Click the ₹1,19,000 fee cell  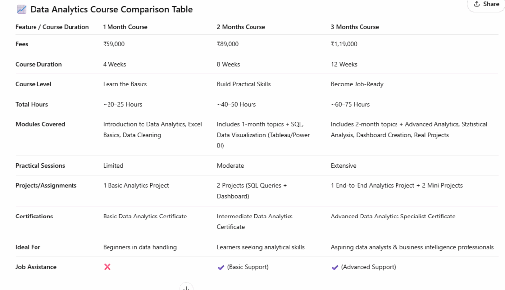point(344,44)
